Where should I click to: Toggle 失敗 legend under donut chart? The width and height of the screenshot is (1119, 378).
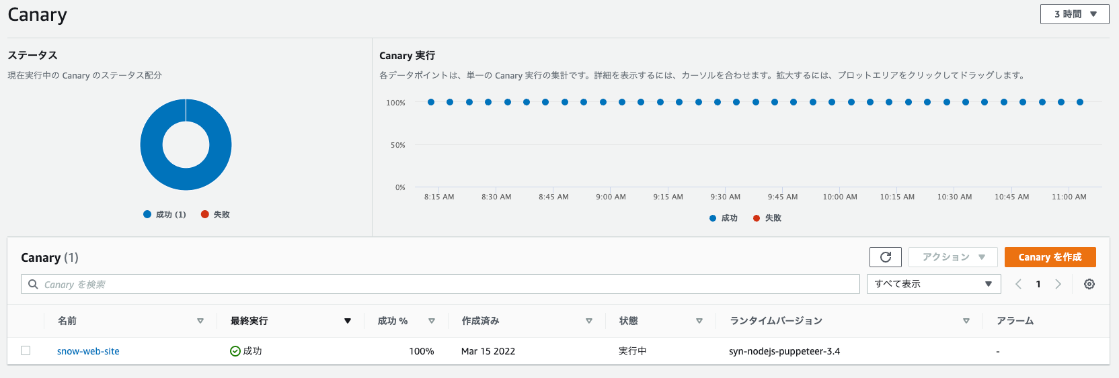216,214
